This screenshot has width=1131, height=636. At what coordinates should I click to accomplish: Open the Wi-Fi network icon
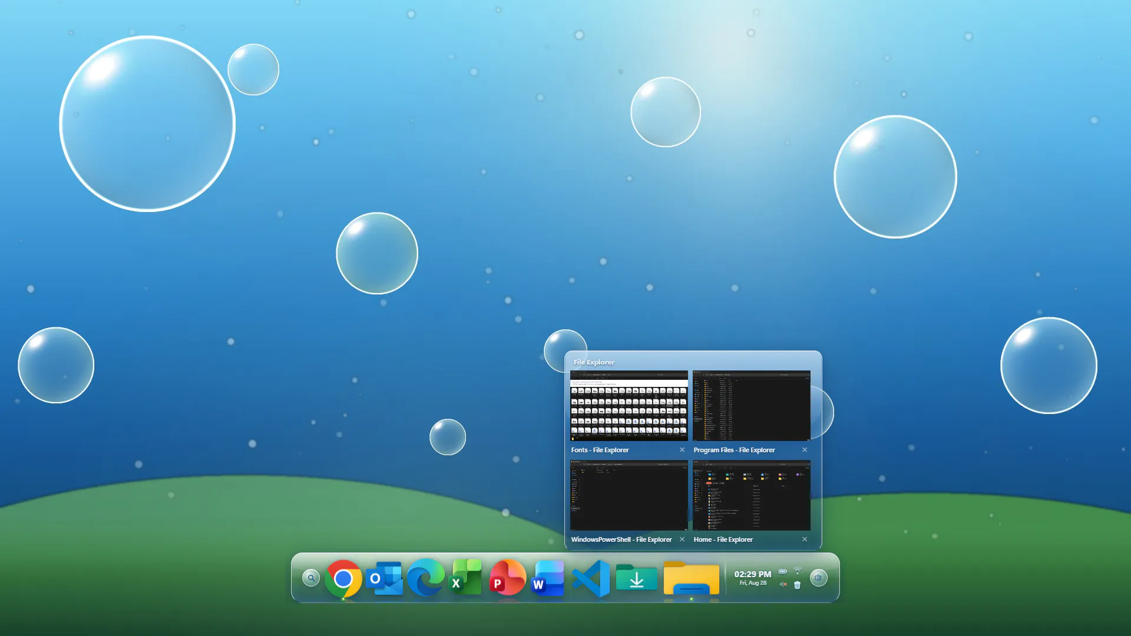(798, 570)
